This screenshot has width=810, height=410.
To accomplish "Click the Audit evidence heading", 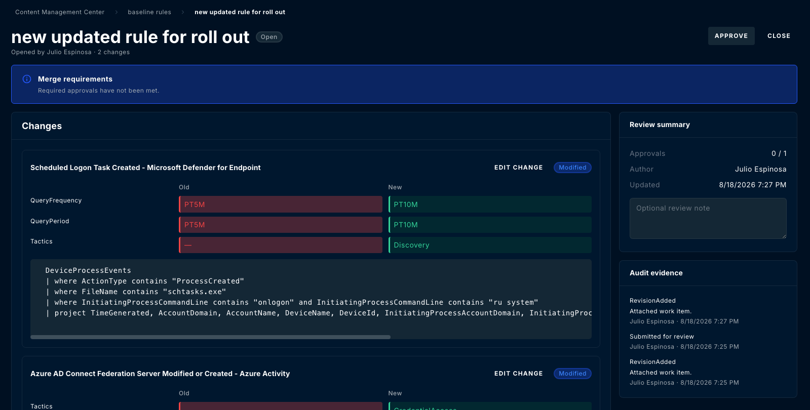I will [656, 273].
